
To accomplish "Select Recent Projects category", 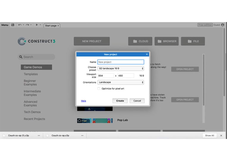I will pyautogui.click(x=34, y=119).
